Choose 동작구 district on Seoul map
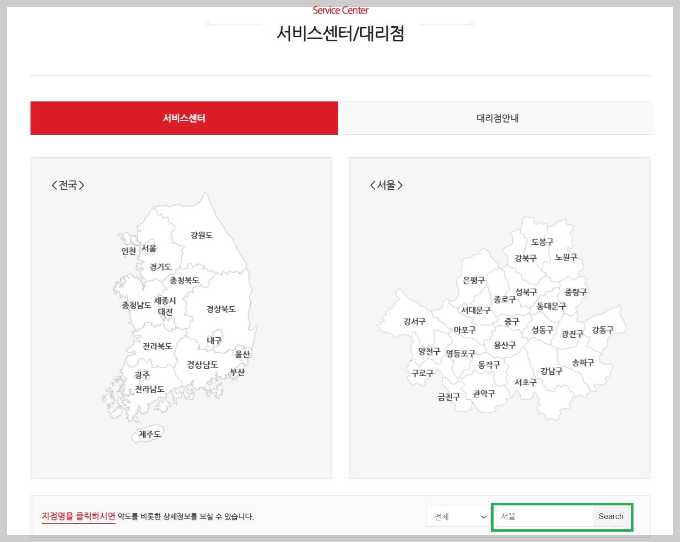 (x=489, y=365)
